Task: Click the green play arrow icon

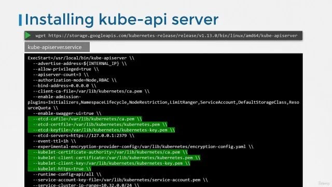Action: point(28,35)
